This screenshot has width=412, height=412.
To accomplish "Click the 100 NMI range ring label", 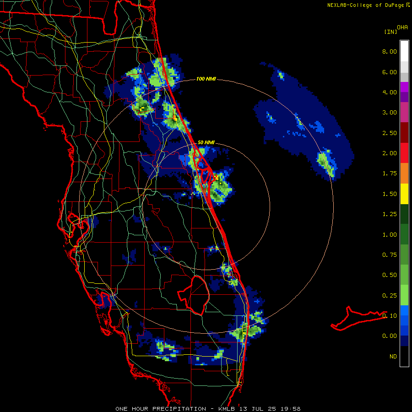I will point(206,79).
